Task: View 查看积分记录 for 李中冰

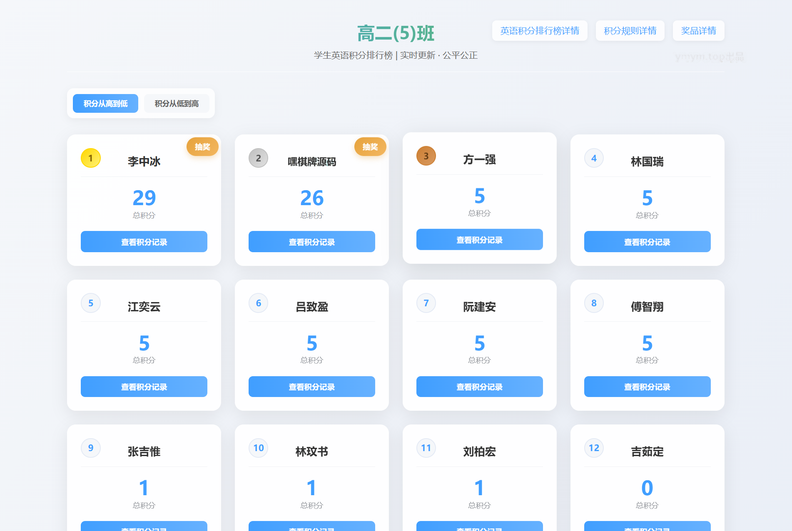Action: point(144,242)
